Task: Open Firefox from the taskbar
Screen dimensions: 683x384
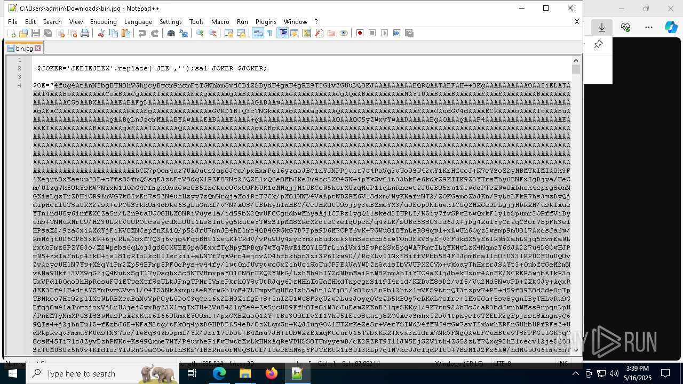Action: 271,373
